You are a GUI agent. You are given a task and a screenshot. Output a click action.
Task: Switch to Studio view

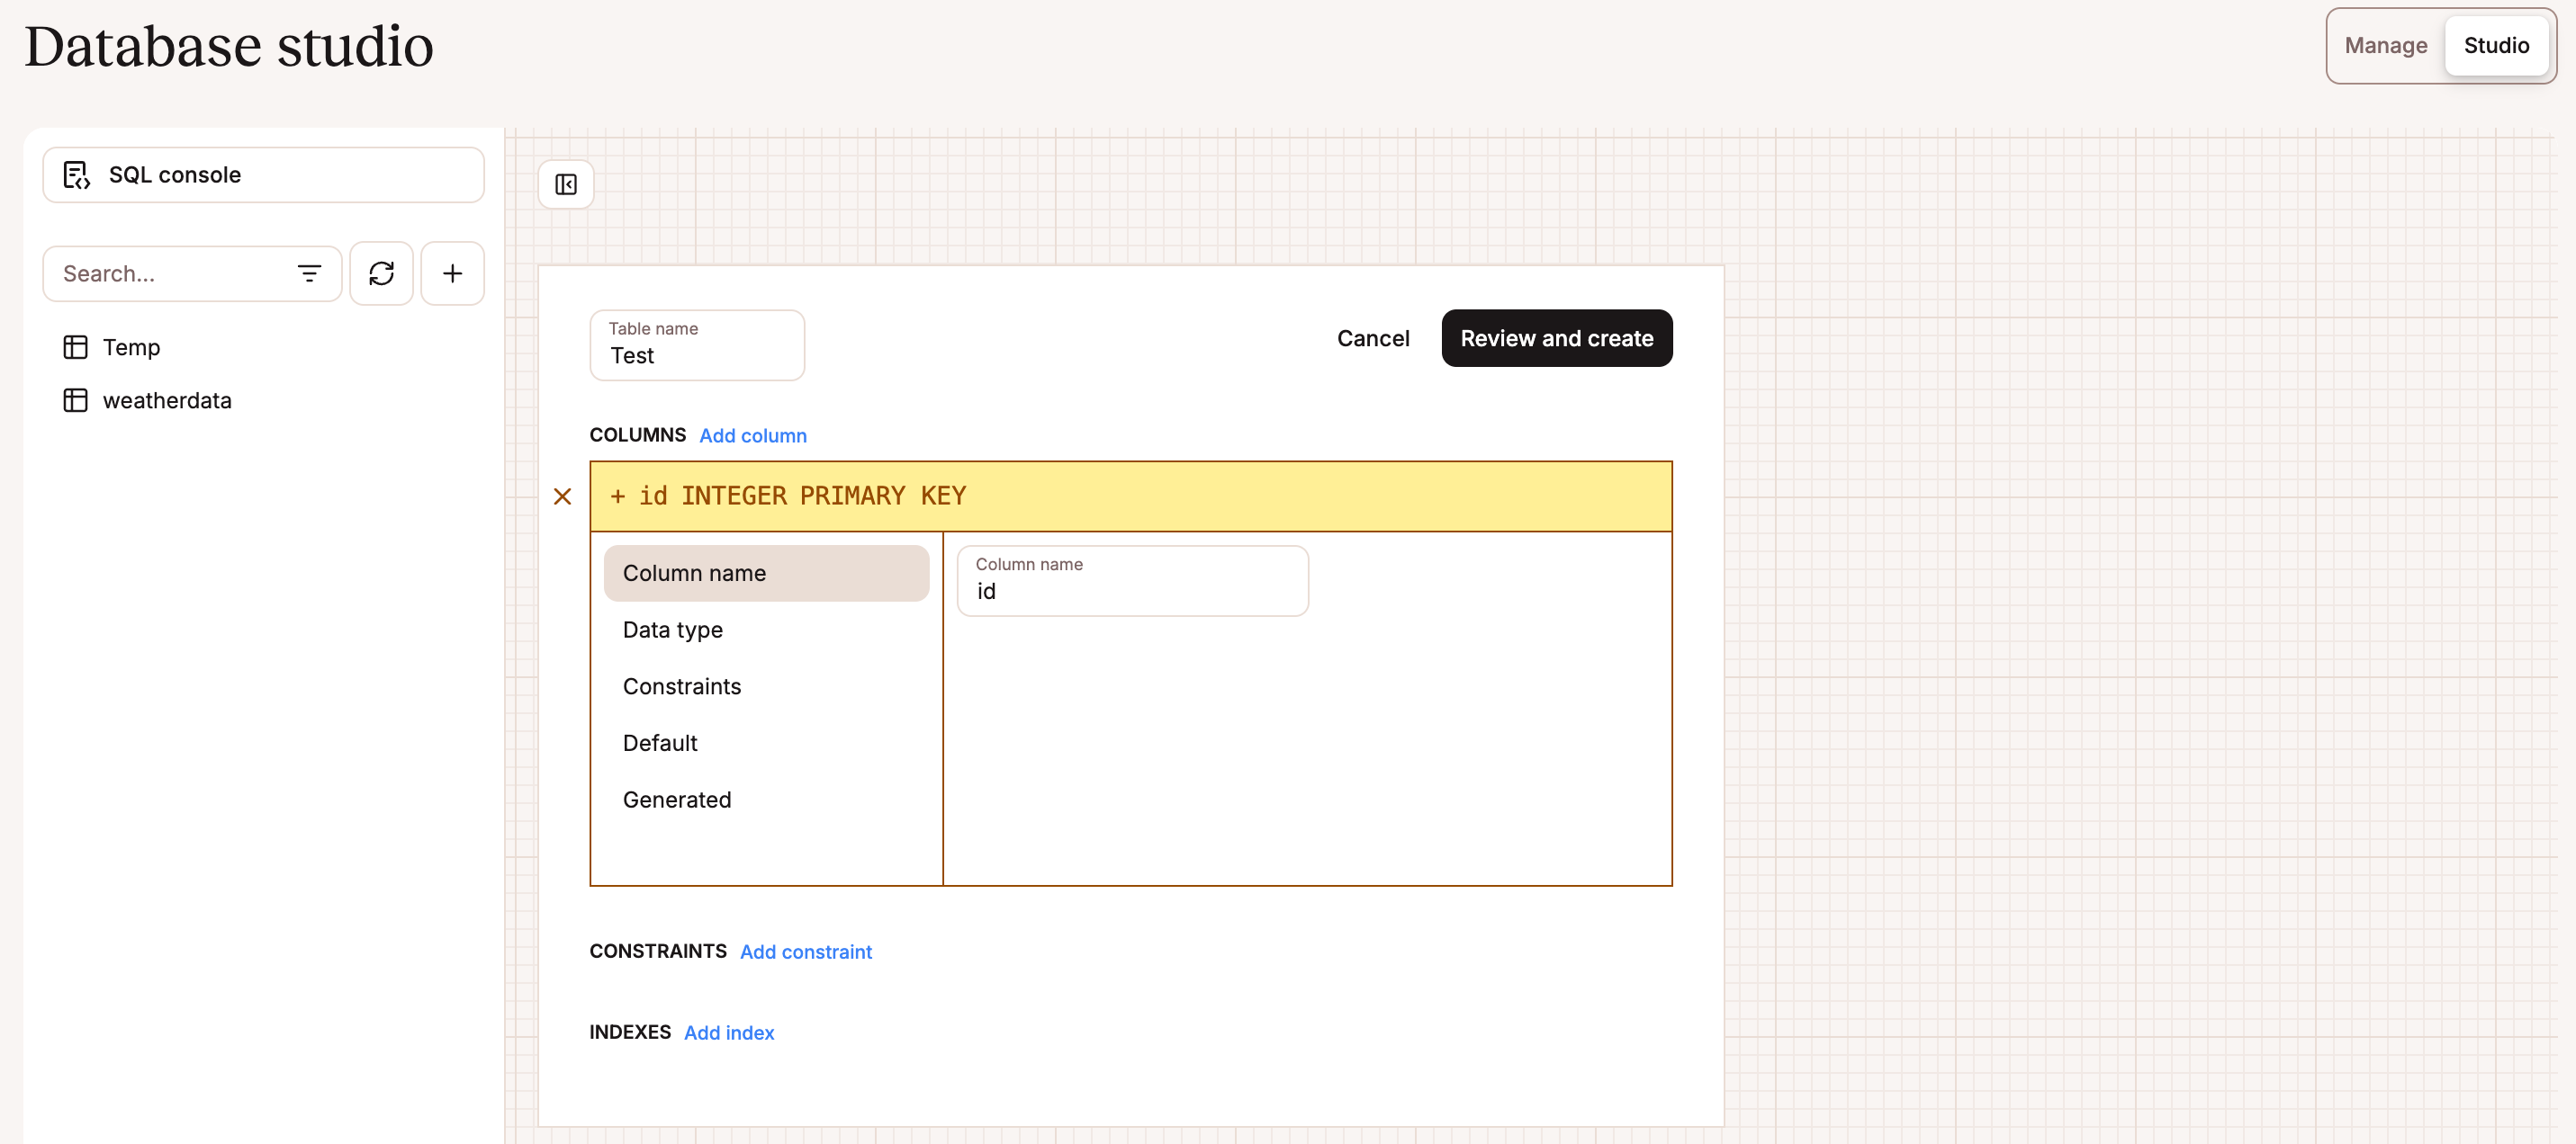(x=2495, y=45)
